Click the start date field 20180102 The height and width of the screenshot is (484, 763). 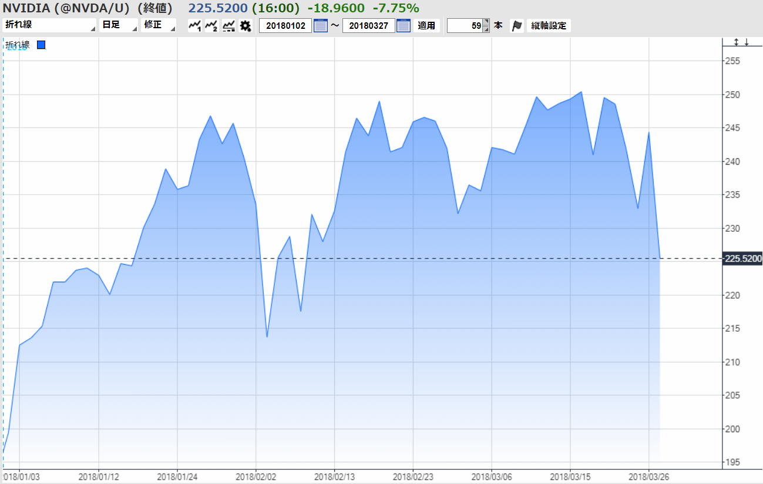click(x=285, y=26)
